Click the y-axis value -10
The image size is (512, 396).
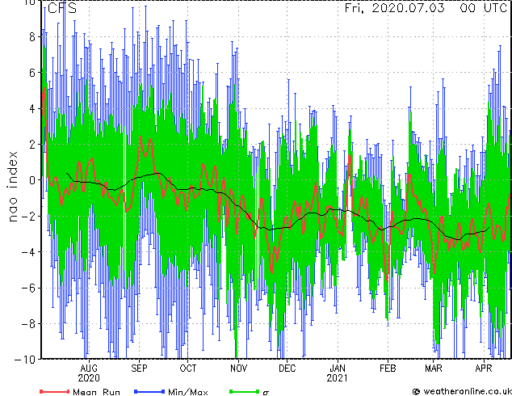[25, 360]
